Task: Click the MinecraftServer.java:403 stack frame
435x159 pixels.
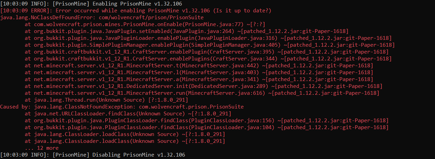Action: point(199,72)
